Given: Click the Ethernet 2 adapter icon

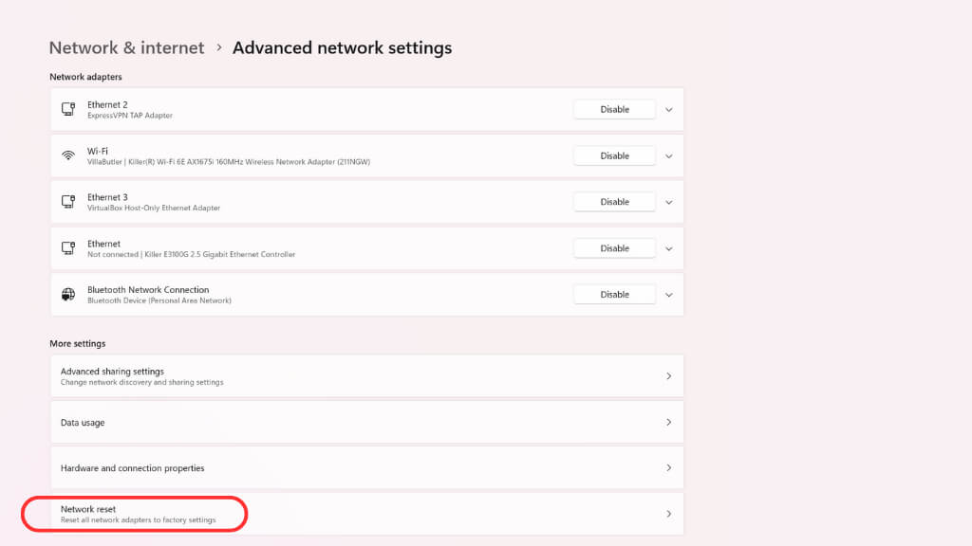Looking at the screenshot, I should point(68,109).
